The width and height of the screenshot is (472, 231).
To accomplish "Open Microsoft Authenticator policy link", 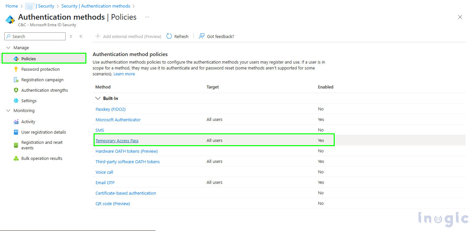I will coord(118,120).
